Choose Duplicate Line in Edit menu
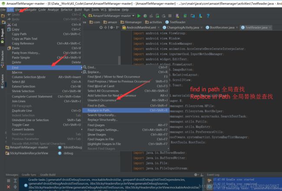Viewport: 282px width, 191px height. click(44, 111)
